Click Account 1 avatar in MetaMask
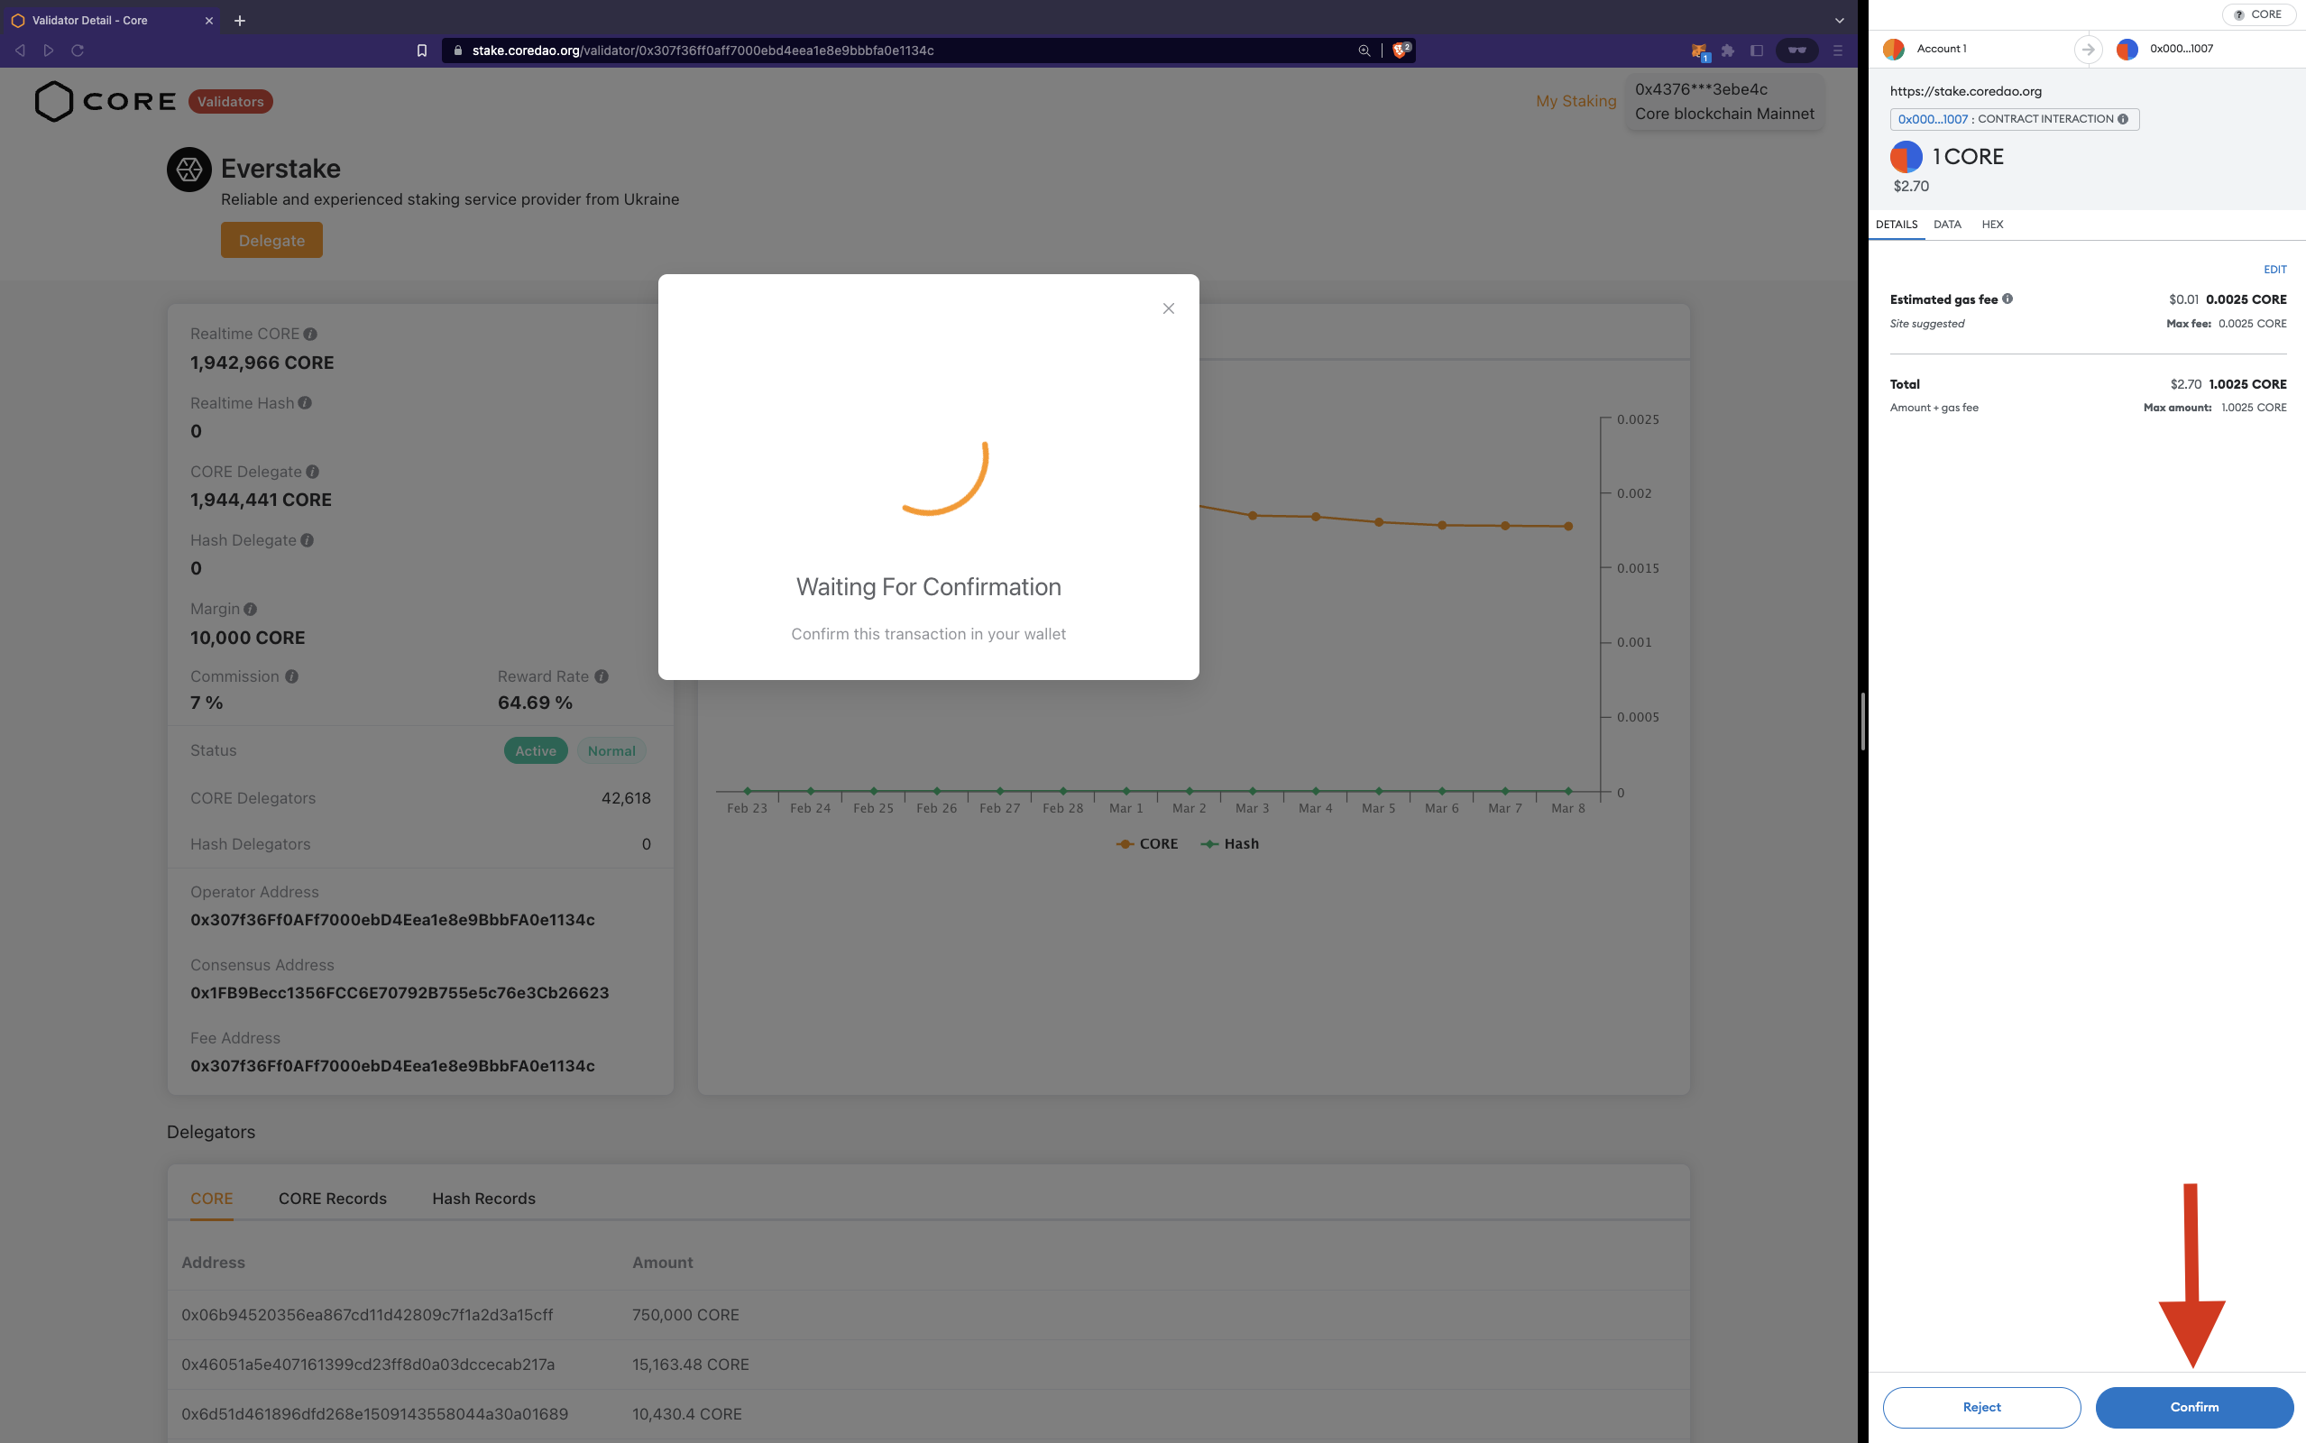This screenshot has width=2306, height=1443. 1893,48
